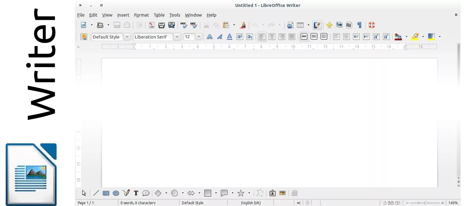The image size is (464, 206).
Task: Apply highlighting color to text
Action: [415, 36]
